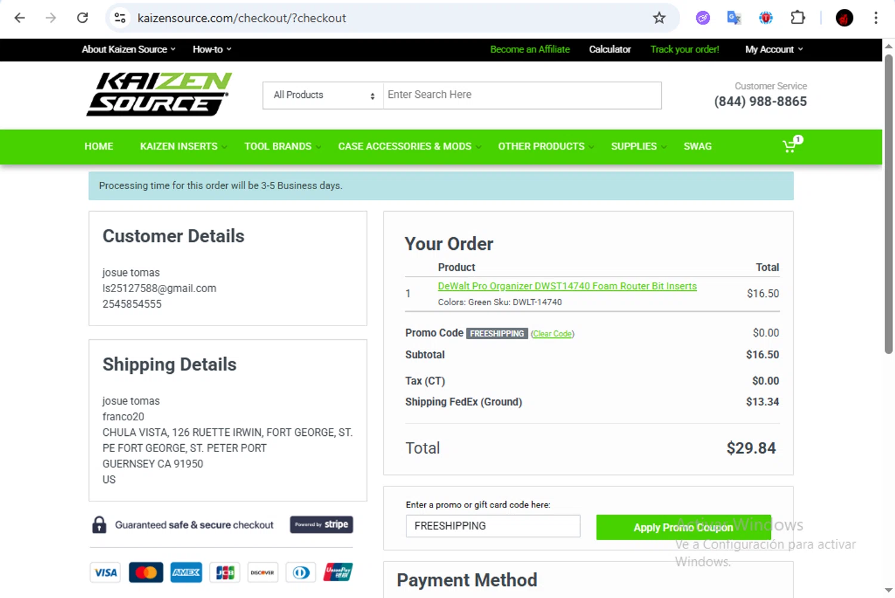
Task: Click Clear Code link
Action: (x=553, y=334)
